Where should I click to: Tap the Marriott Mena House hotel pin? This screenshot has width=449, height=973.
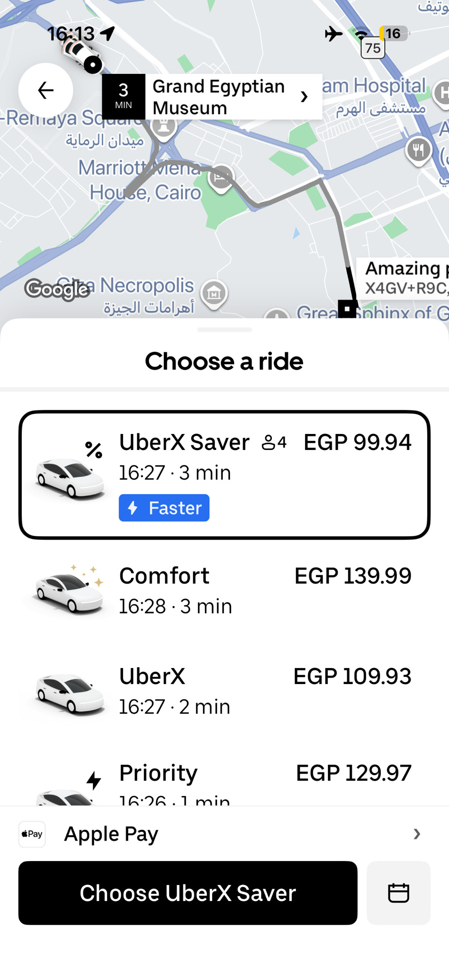coord(221,178)
